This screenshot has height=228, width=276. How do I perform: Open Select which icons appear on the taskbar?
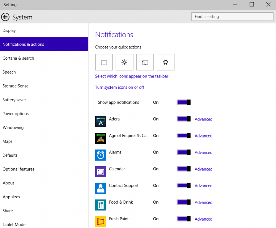coord(132,76)
